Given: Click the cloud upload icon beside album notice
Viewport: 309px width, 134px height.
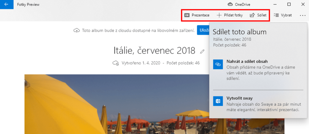Looking at the screenshot, I should [77, 31].
